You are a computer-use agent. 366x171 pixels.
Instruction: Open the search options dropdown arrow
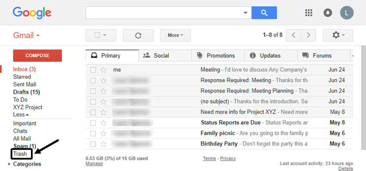(x=245, y=12)
